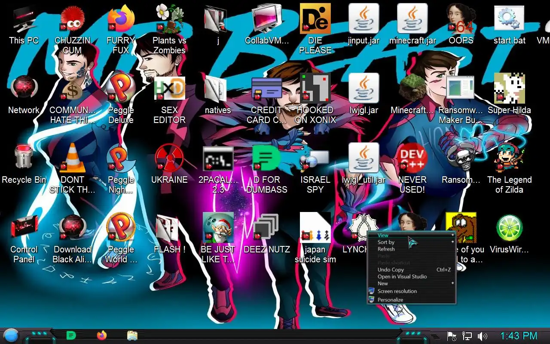Open File Explorer from the taskbar
This screenshot has width=550, height=344.
(x=132, y=335)
